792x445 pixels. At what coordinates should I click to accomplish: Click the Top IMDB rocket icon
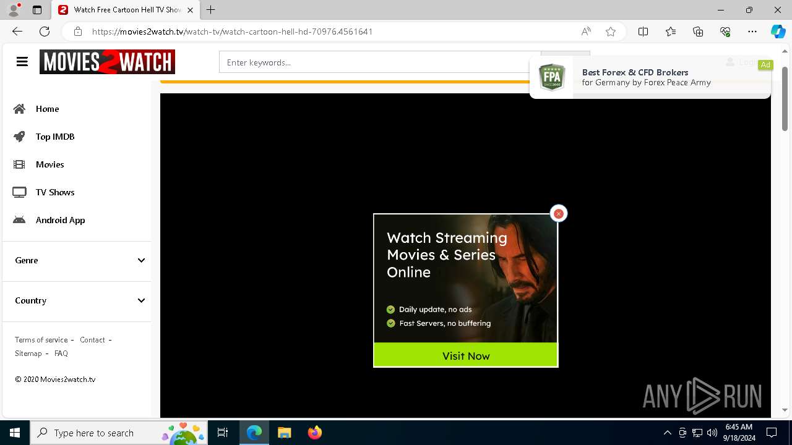point(20,137)
